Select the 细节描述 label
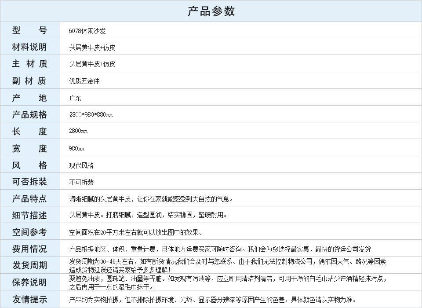 click(29, 215)
